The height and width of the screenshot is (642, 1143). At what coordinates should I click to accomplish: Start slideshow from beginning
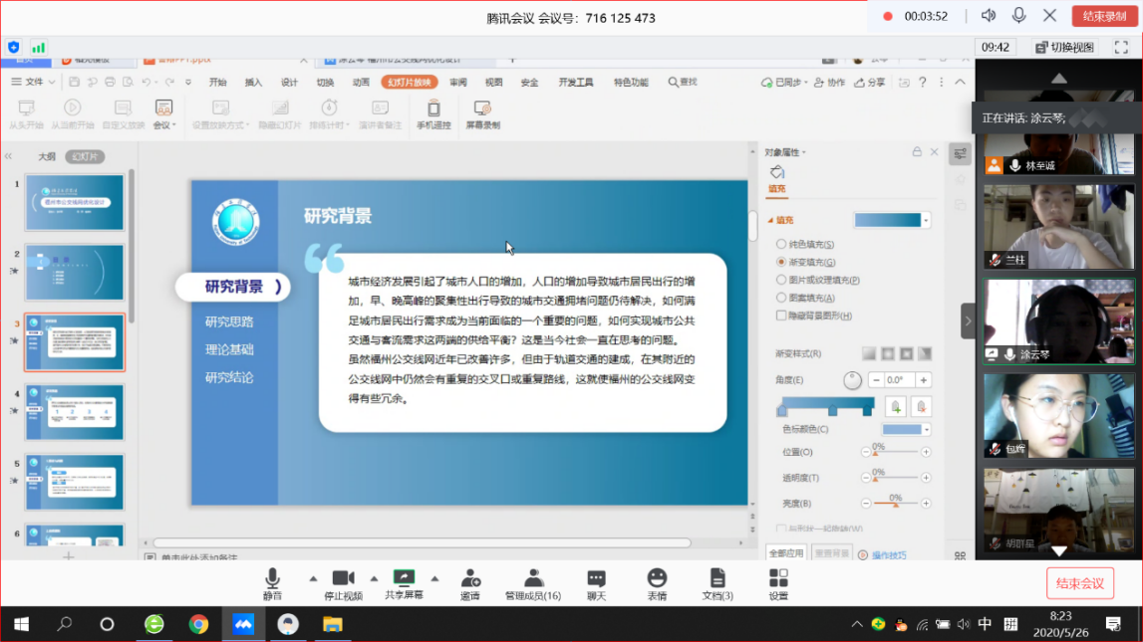[26, 114]
